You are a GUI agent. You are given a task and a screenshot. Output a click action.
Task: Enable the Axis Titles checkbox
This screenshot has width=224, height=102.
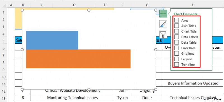177,26
